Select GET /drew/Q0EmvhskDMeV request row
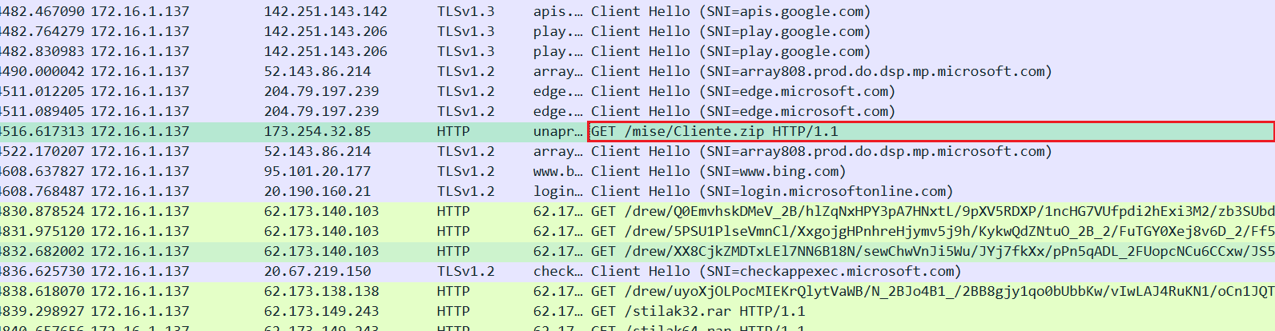This screenshot has width=1275, height=331. (929, 212)
